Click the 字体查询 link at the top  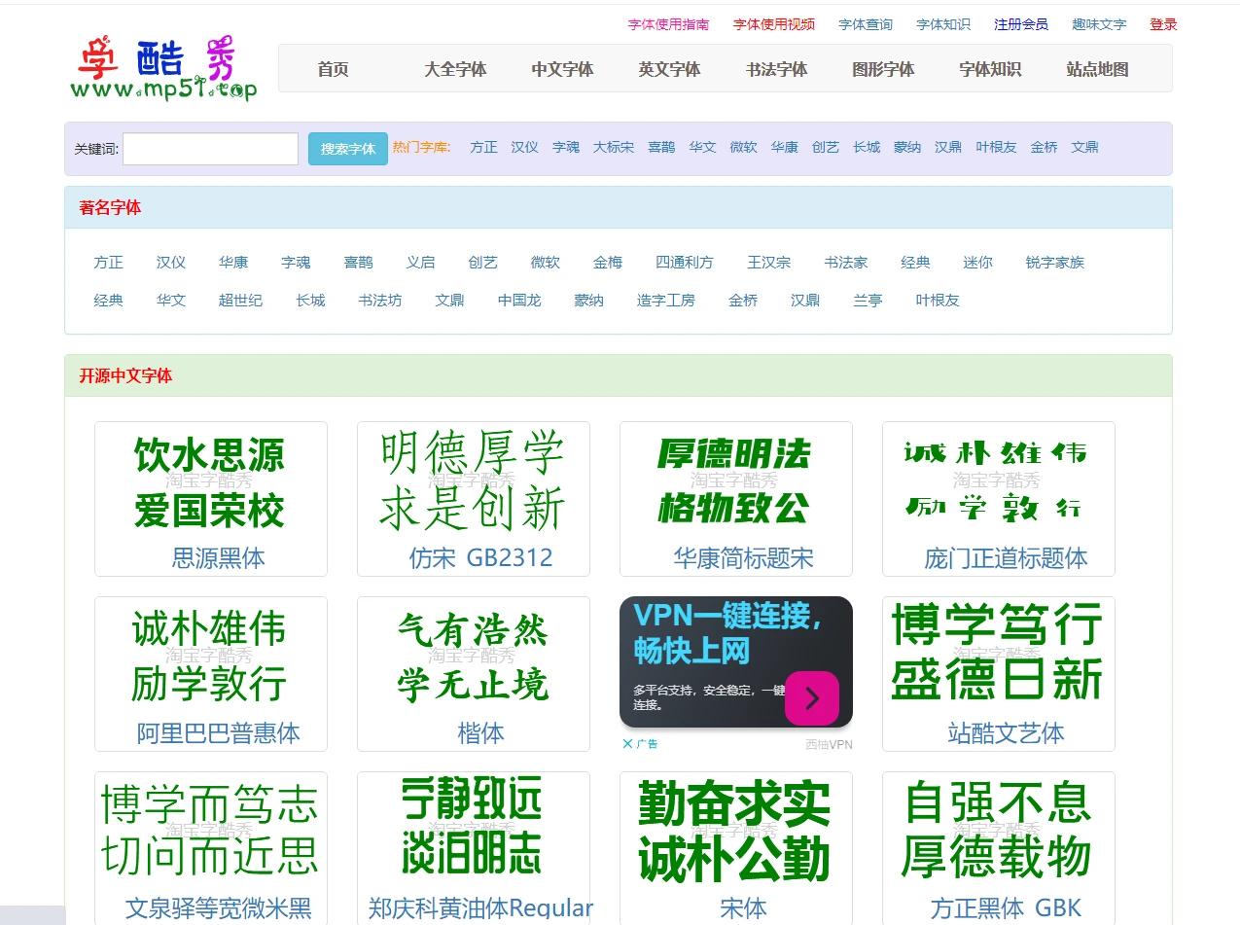(865, 23)
